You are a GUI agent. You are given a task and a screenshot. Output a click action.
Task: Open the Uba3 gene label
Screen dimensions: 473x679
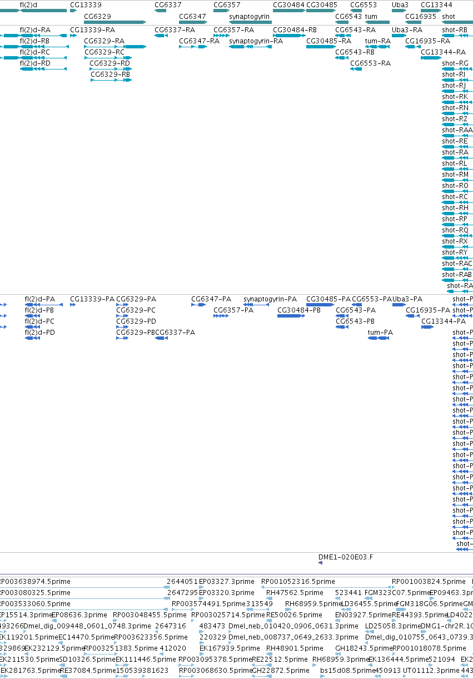pyautogui.click(x=400, y=5)
